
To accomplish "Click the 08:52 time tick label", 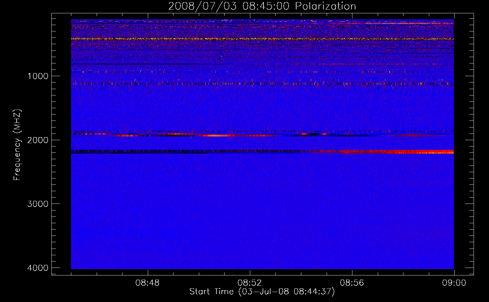I will coord(250,283).
